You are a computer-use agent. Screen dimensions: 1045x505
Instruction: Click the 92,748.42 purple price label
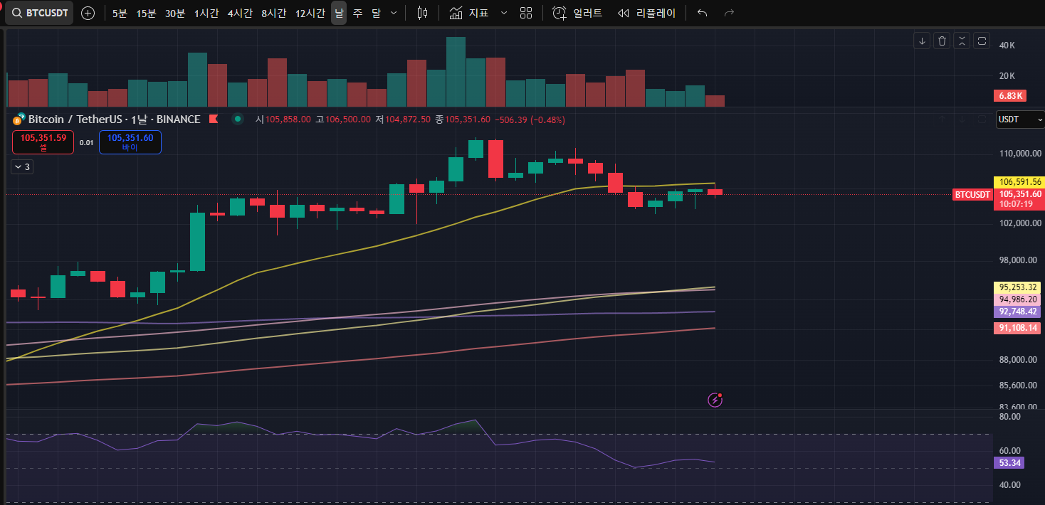1017,312
